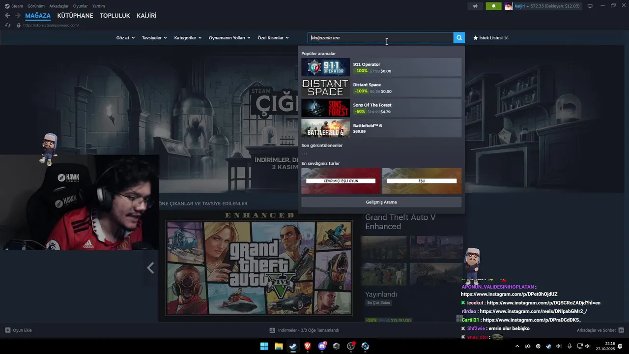
Task: Click the Mağazada ara search field
Action: (380, 38)
